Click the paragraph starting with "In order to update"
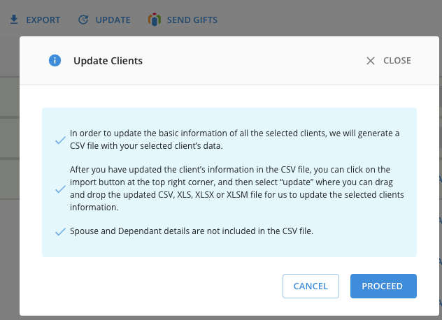Viewport: 442px width, 320px height. [234, 140]
